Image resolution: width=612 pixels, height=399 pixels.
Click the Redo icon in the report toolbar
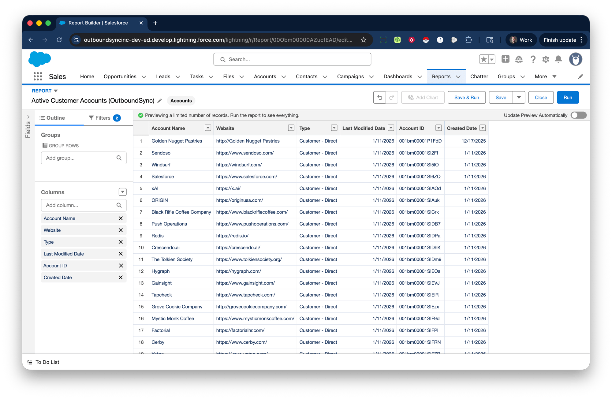tap(392, 97)
